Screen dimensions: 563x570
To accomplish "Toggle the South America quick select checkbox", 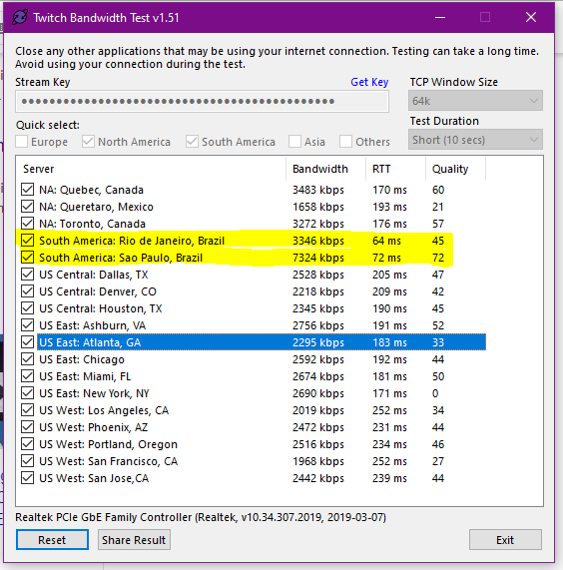I will click(192, 142).
